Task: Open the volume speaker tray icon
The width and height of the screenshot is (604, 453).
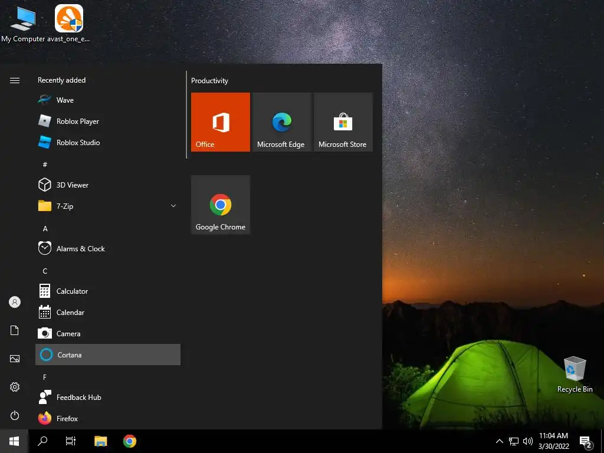Action: point(528,441)
